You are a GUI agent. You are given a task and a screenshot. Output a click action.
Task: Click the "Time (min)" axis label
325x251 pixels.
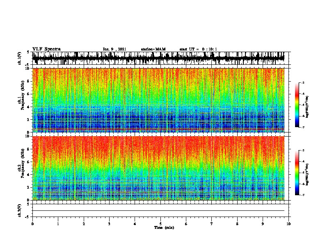pos(164,228)
